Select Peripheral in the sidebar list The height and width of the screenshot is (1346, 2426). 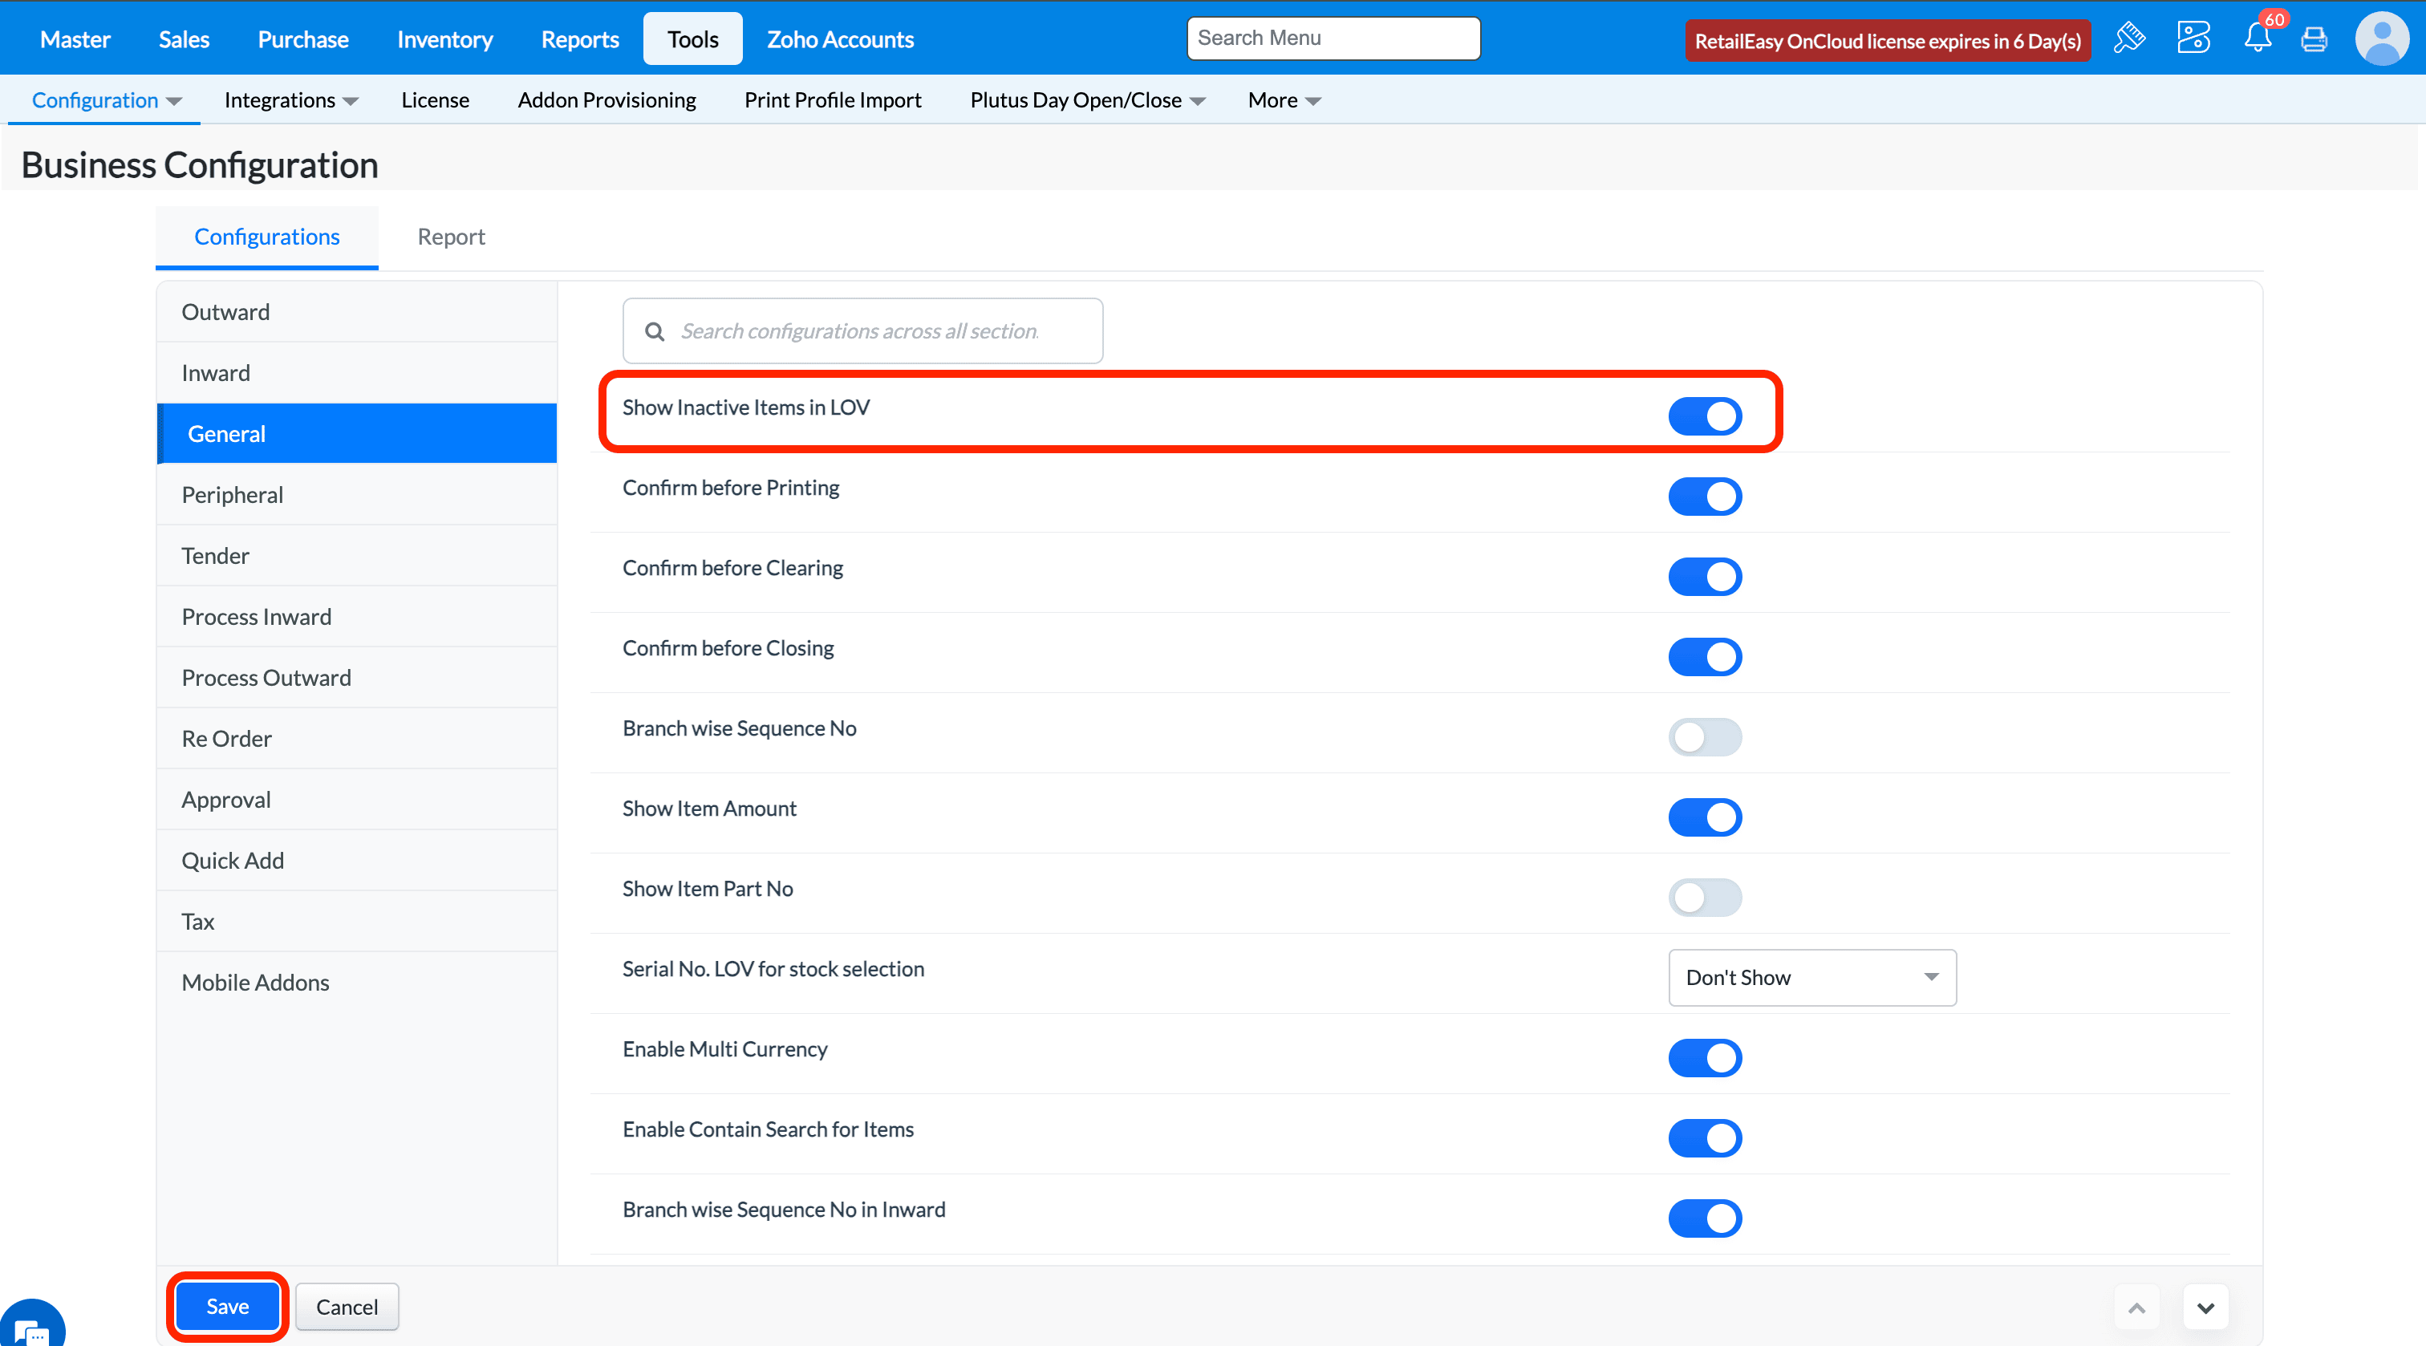(x=232, y=494)
